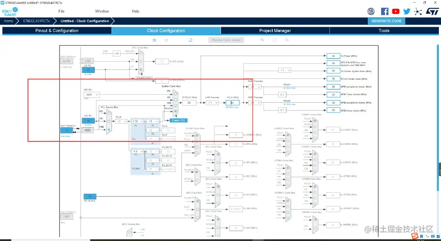441x241 pixels.
Task: Redo the clock change
Action: 166,40
